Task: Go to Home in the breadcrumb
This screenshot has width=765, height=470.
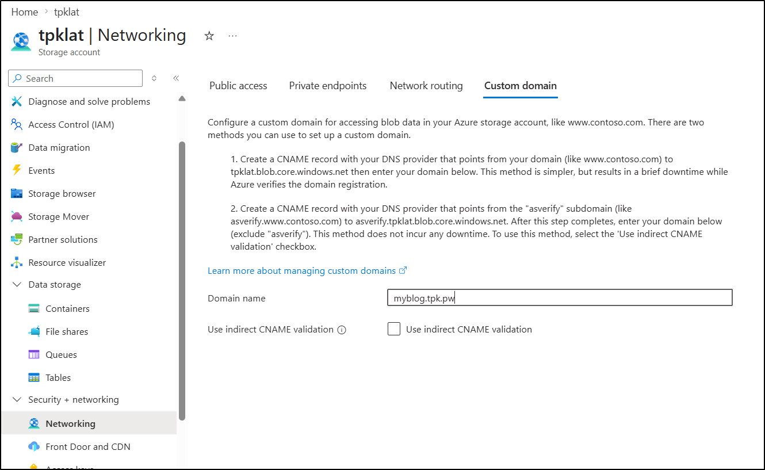Action: (24, 12)
